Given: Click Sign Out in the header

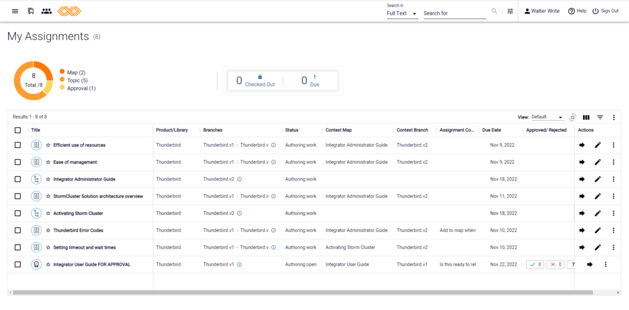Looking at the screenshot, I should point(605,11).
